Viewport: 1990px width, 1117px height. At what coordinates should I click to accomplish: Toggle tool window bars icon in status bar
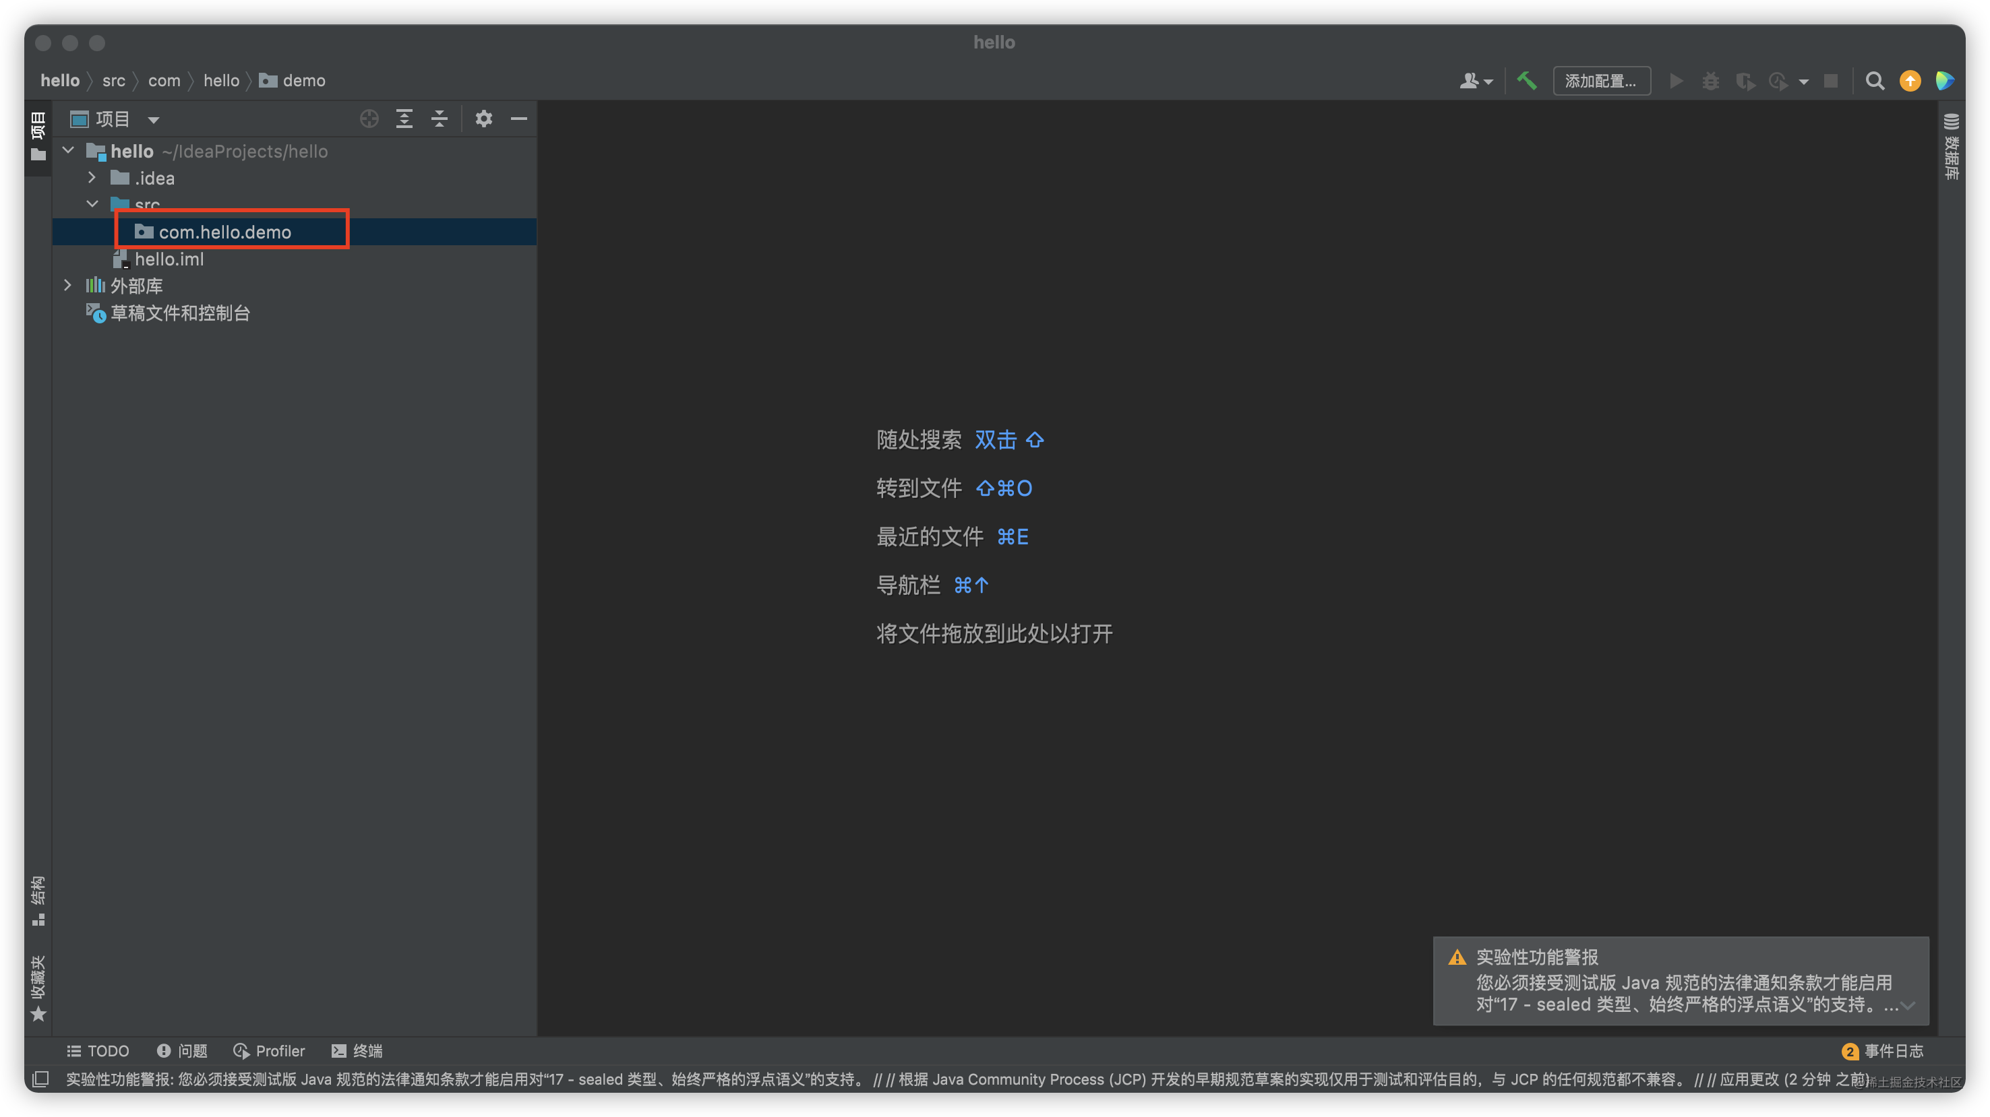point(41,1079)
